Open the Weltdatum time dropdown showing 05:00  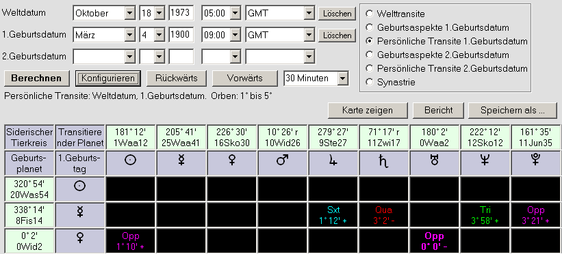(235, 14)
